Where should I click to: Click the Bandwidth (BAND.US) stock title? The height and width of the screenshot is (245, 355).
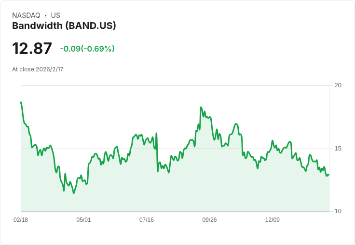click(x=64, y=26)
